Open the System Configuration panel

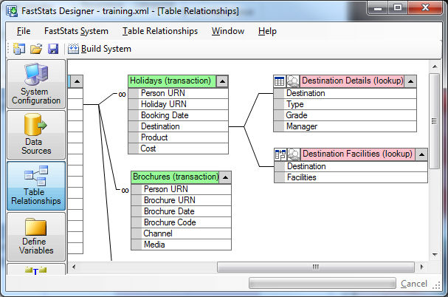point(36,83)
